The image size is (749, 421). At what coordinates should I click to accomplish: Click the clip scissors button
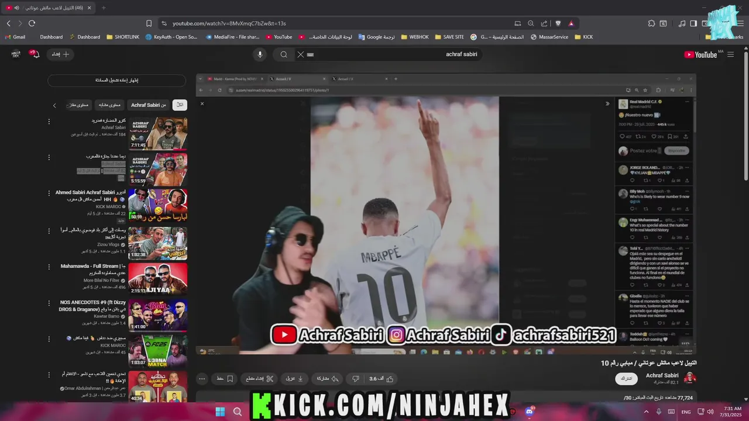click(259, 379)
